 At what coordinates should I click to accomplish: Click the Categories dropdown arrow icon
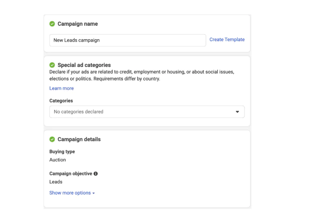237,112
